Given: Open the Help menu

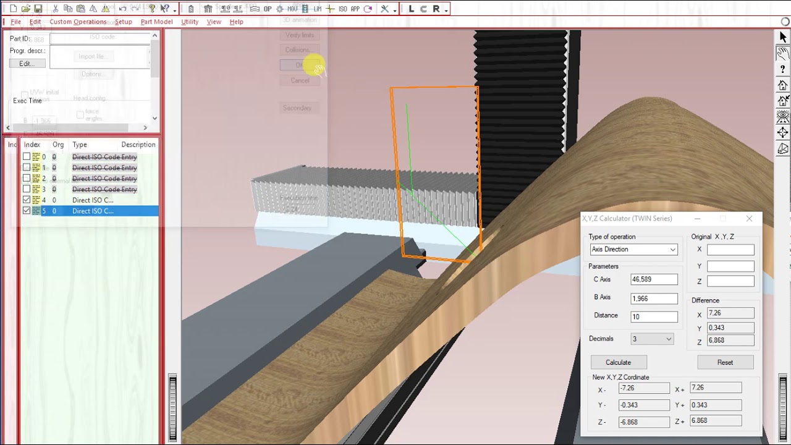Looking at the screenshot, I should (236, 22).
